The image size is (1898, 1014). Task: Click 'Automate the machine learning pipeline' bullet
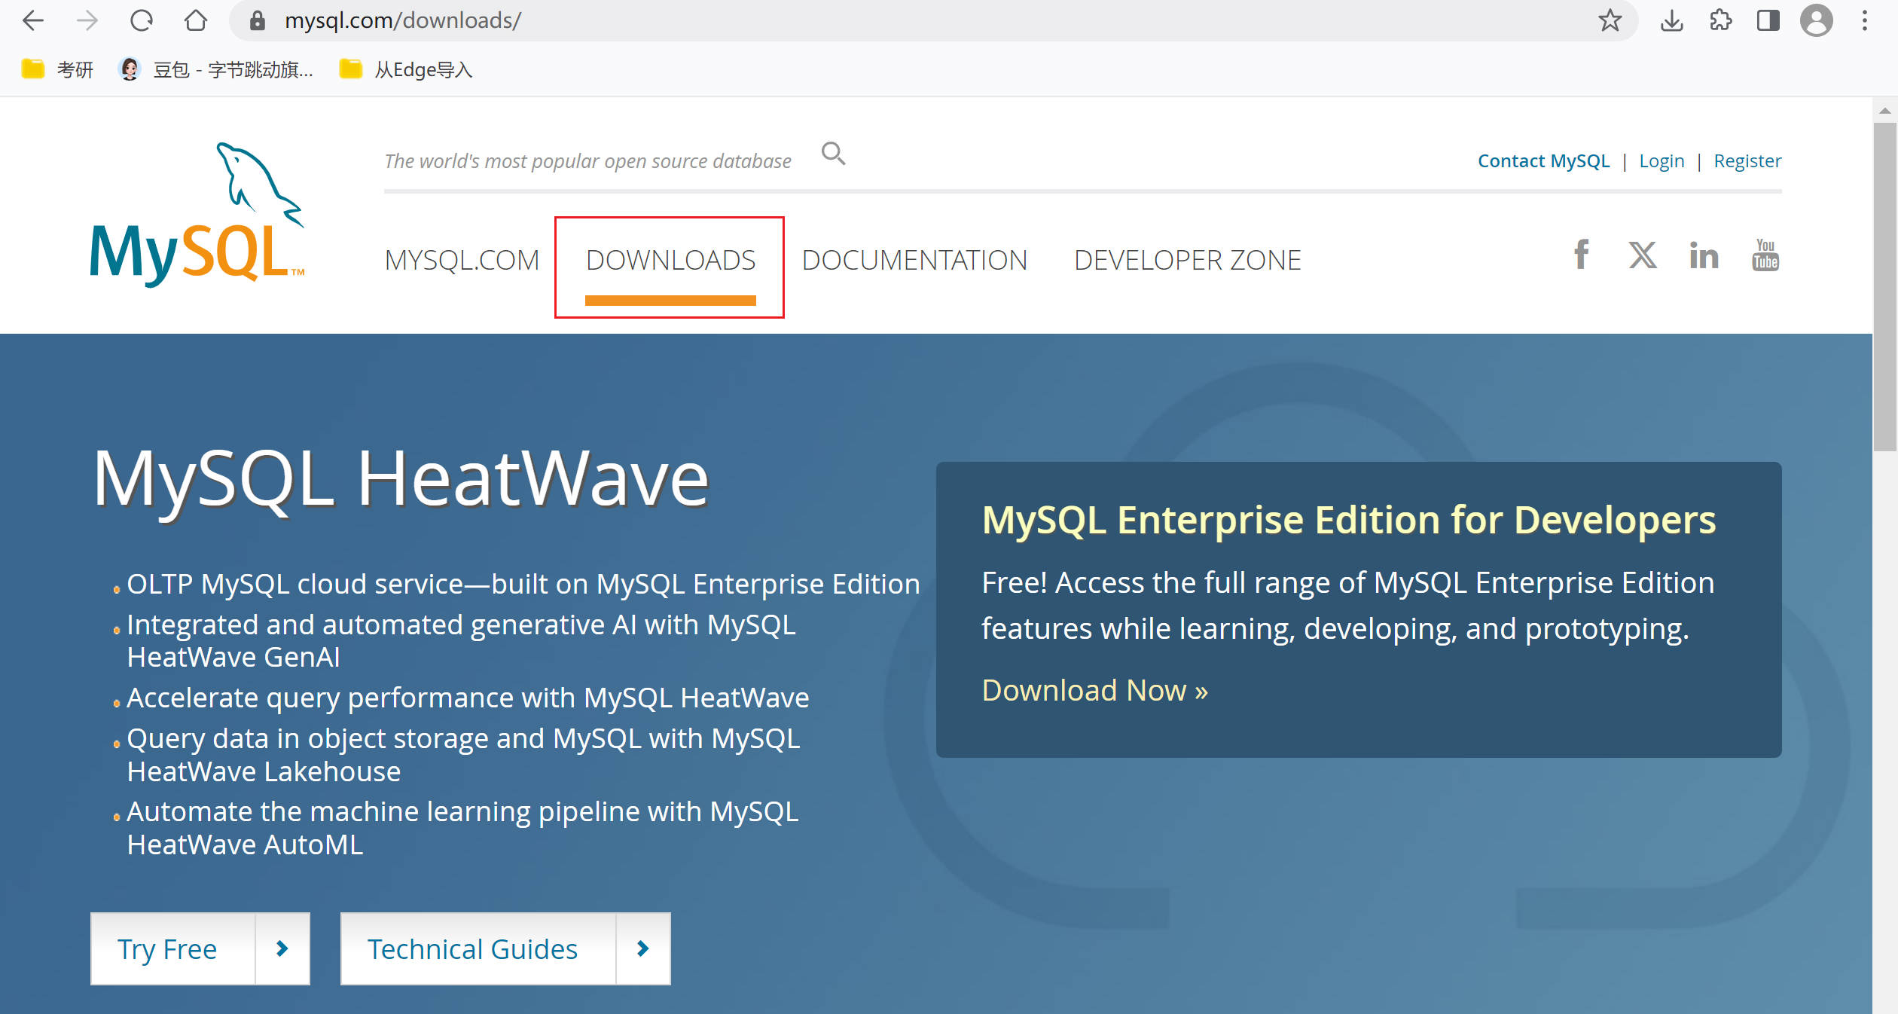[462, 828]
